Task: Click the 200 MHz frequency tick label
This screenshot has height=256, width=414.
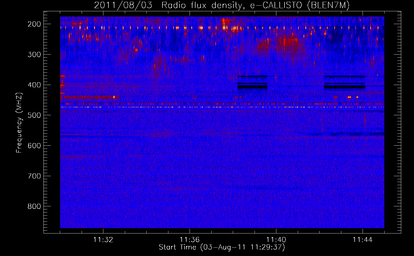Action: click(x=34, y=24)
